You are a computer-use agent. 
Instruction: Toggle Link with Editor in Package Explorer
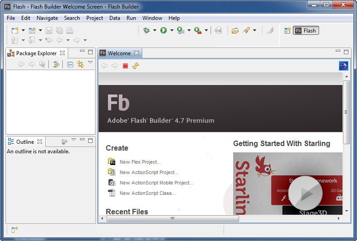(80, 65)
